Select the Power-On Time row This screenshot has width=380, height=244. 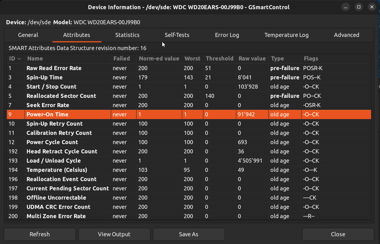[189, 114]
